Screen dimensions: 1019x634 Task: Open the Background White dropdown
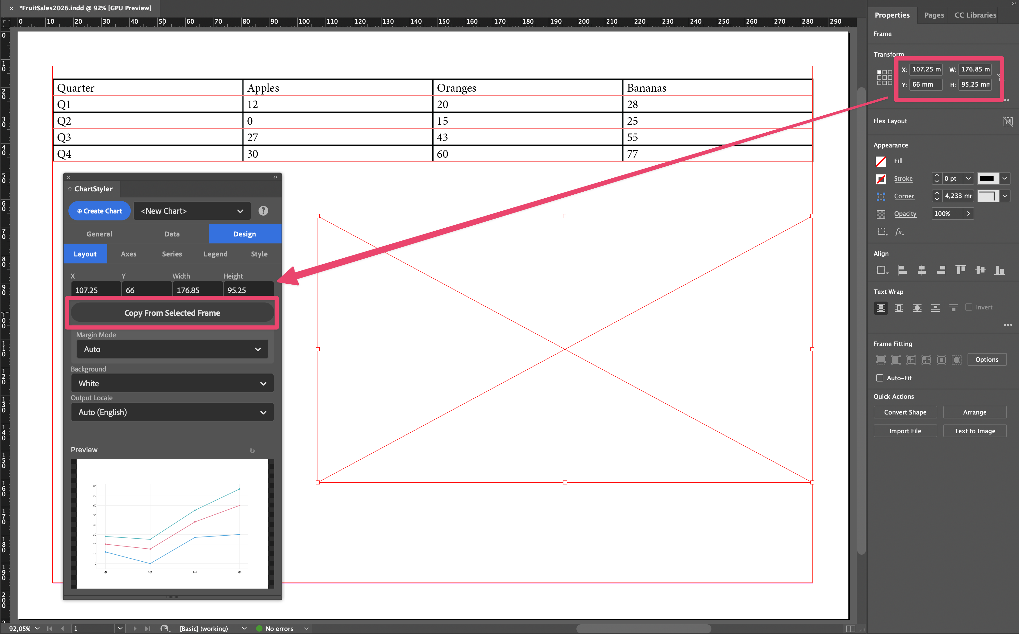172,383
